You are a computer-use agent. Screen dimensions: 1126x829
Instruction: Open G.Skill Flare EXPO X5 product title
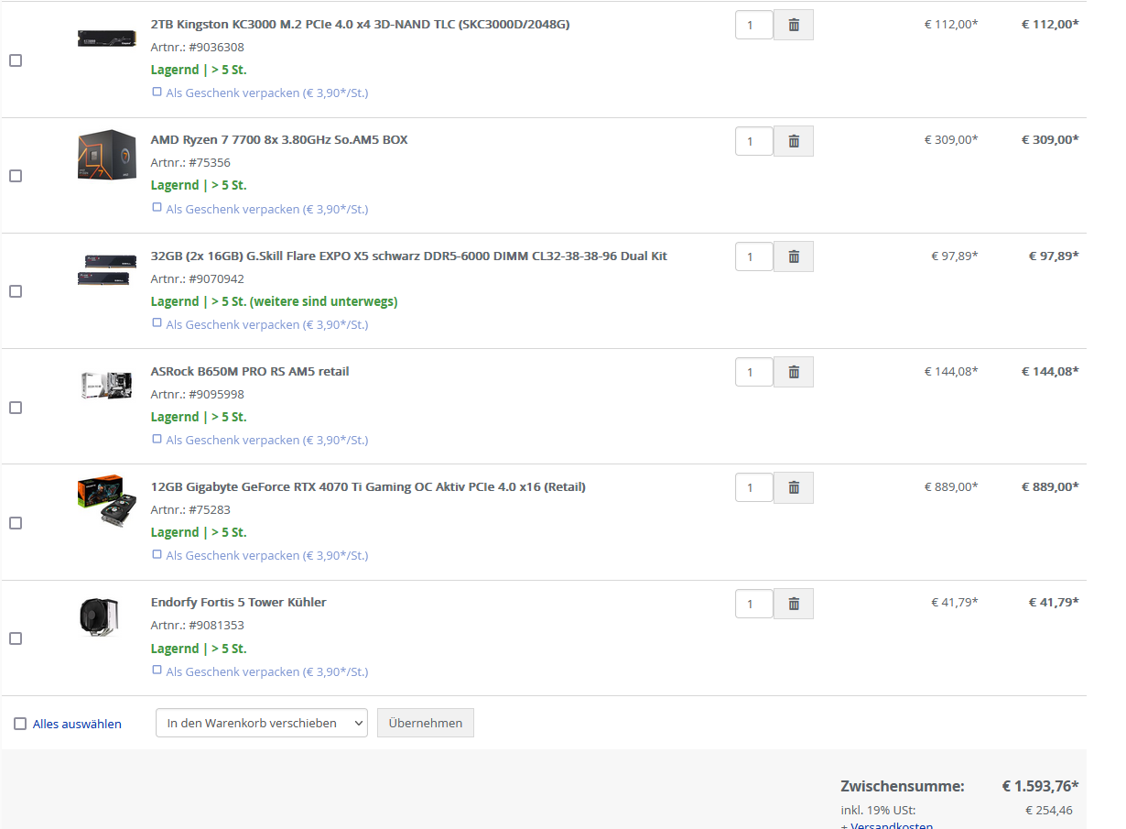(409, 256)
